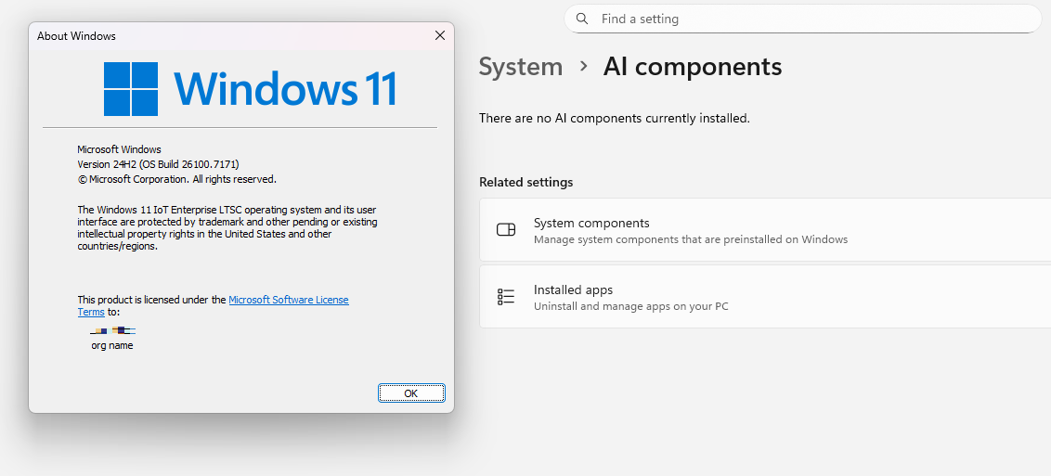Image resolution: width=1051 pixels, height=476 pixels.
Task: Click the System components icon
Action: tap(506, 229)
